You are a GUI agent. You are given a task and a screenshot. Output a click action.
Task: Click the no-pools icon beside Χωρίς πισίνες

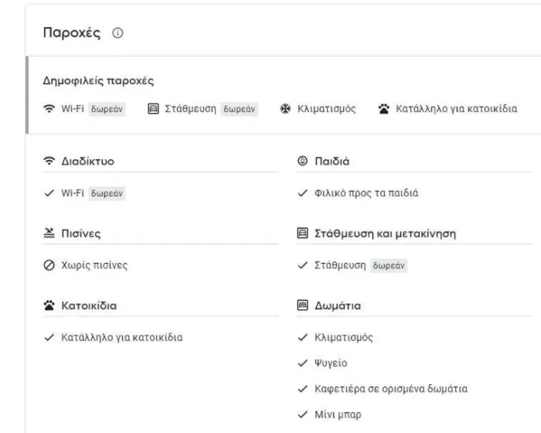pos(49,265)
